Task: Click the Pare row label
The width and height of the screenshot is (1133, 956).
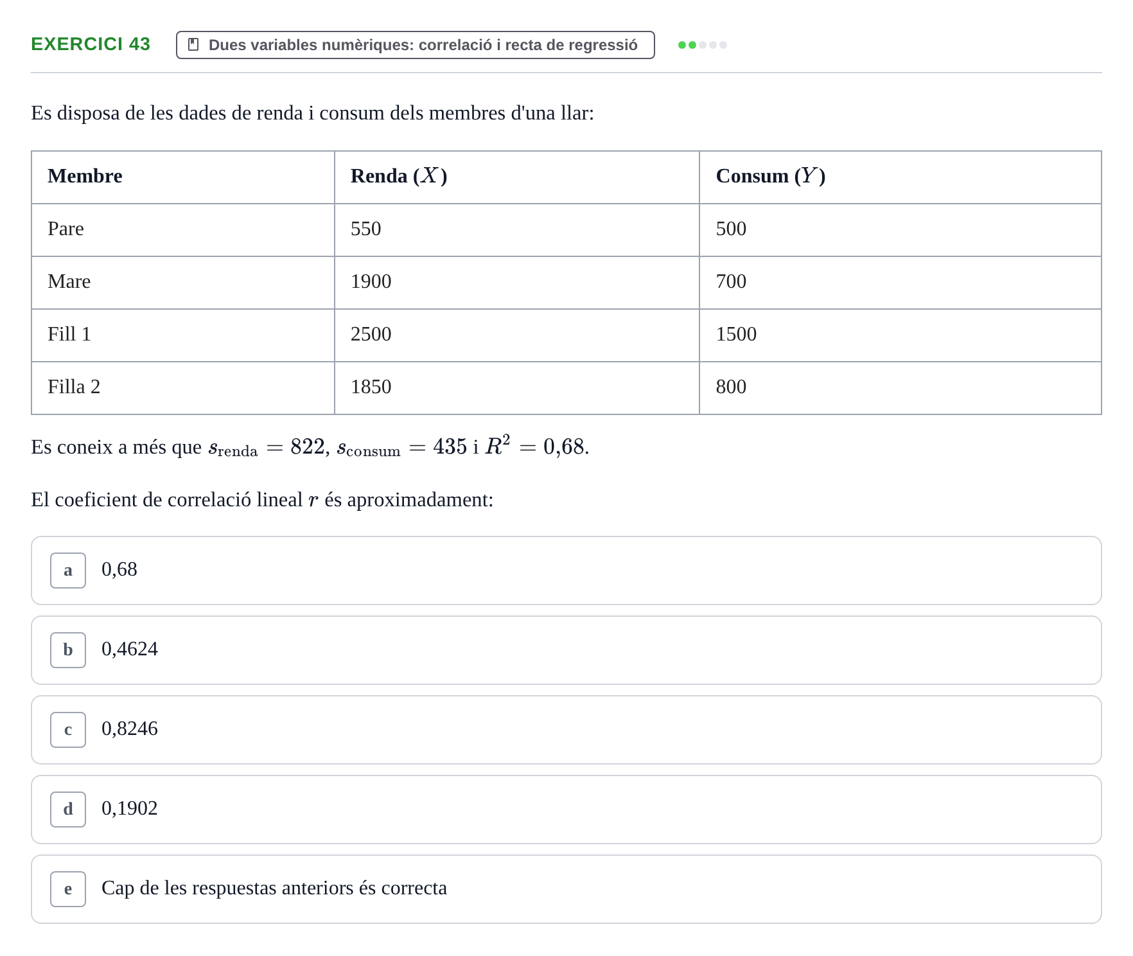Action: click(x=66, y=229)
